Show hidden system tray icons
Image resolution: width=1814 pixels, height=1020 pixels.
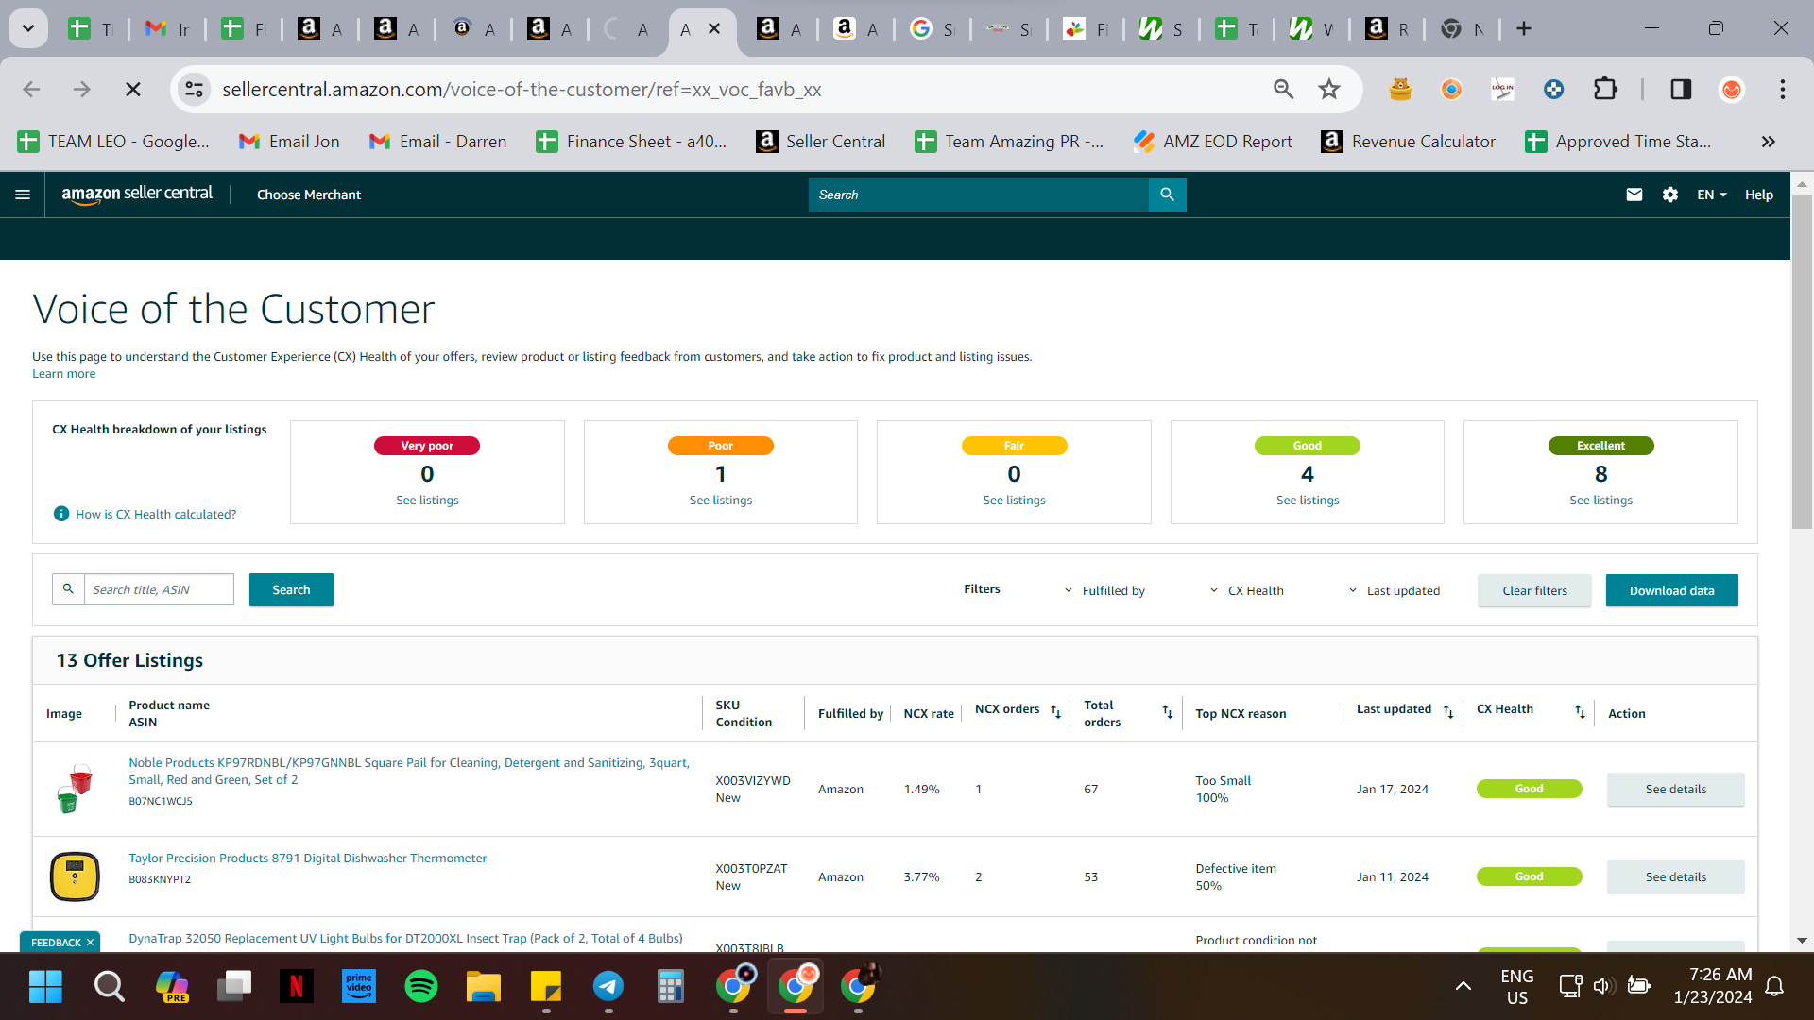[1463, 986]
